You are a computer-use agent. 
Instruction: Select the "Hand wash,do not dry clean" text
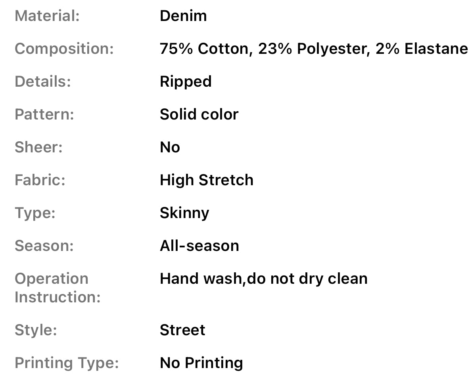point(263,279)
